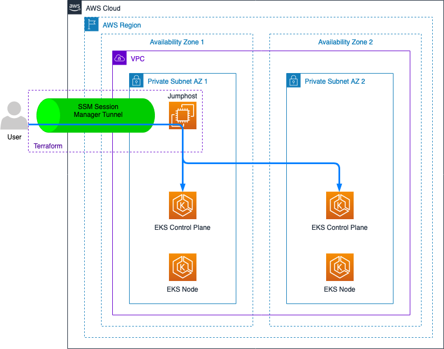The height and width of the screenshot is (349, 444).
Task: Click the 'Private Subnet AZ 1' label
Action: tap(177, 81)
